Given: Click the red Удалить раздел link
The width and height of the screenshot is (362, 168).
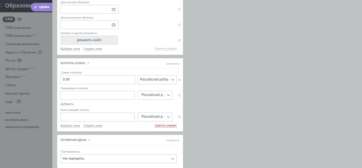Looking at the screenshot, I should pos(166,125).
